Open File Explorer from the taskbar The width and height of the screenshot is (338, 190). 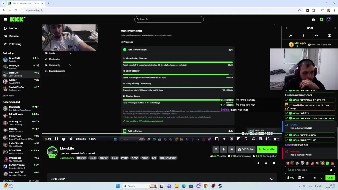[176, 186]
